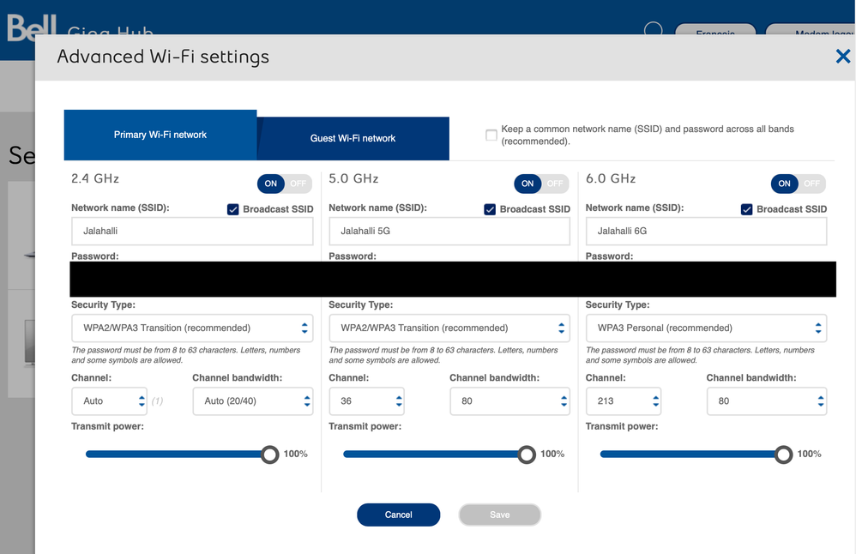Enable common SSID across all bands

pos(491,134)
